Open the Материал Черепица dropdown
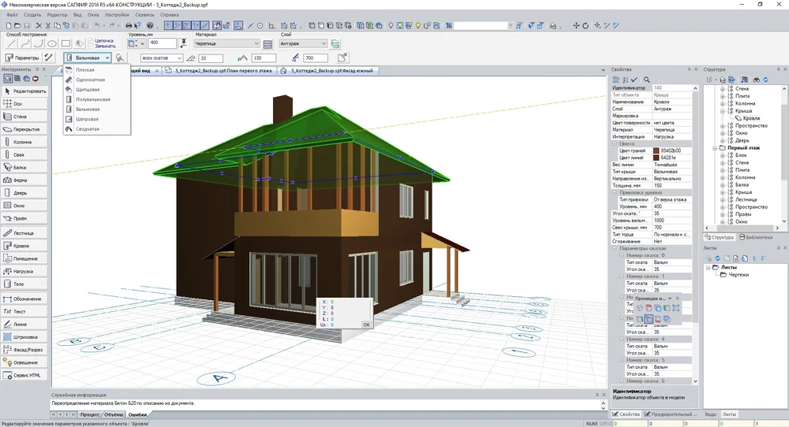The height and width of the screenshot is (427, 789). pyautogui.click(x=227, y=43)
